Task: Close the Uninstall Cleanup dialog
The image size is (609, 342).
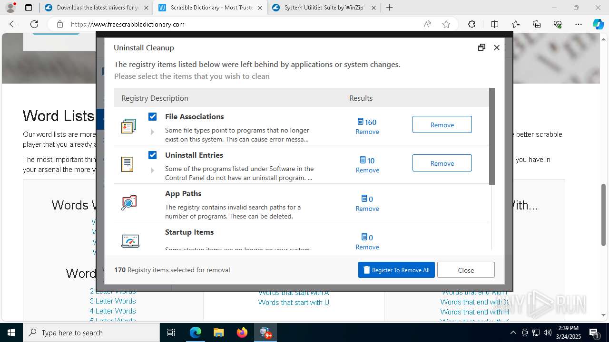Action: pos(497,47)
